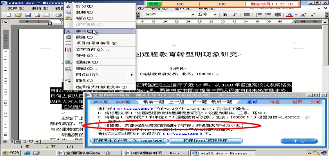Click 交卷 to submit the exam
Viewport: 329px width, 156px height.
[315, 102]
